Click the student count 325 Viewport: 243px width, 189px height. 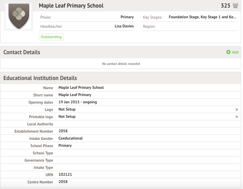click(225, 6)
